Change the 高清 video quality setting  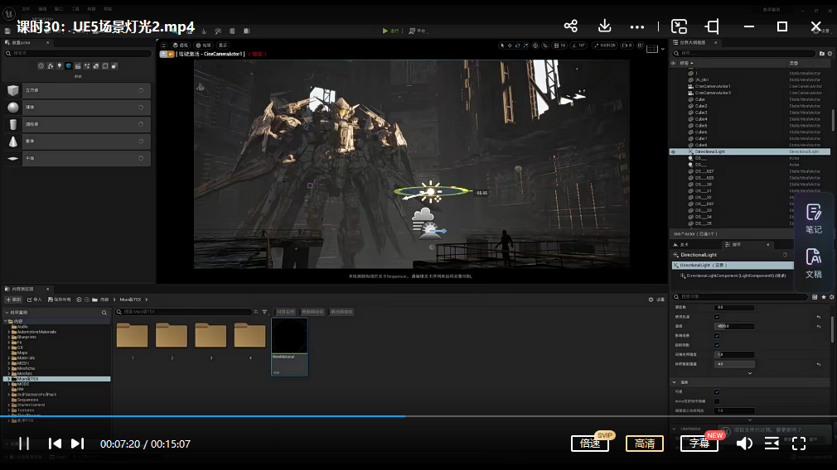click(645, 444)
